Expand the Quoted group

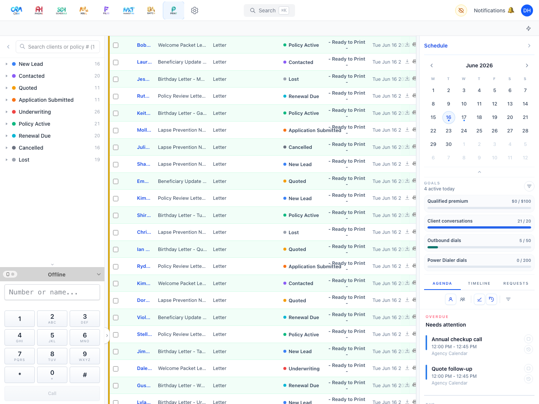click(6, 88)
